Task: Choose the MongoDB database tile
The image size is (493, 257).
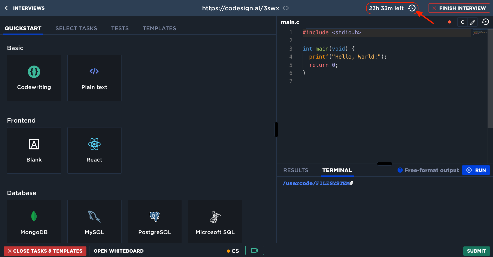Action: coord(34,221)
